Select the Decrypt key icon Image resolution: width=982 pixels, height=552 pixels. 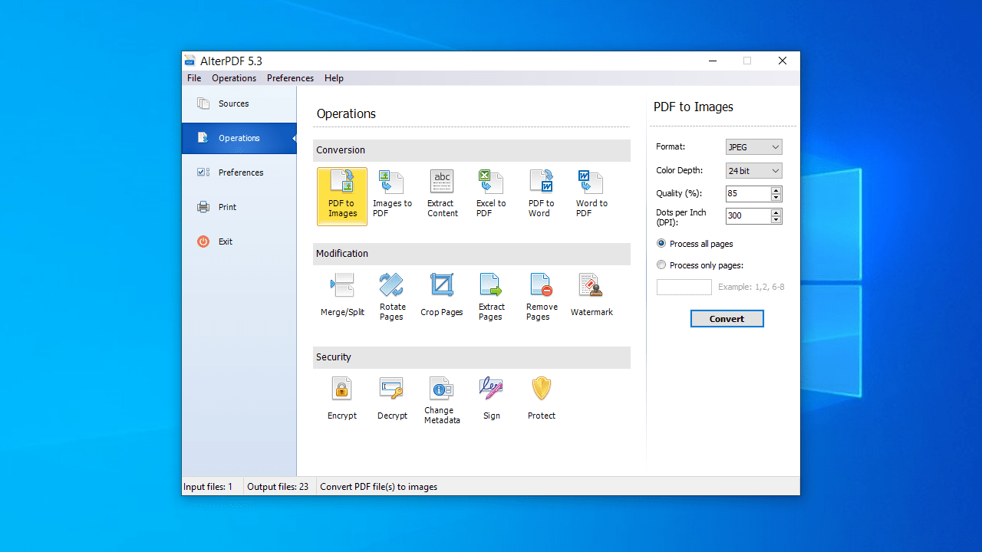tap(392, 398)
